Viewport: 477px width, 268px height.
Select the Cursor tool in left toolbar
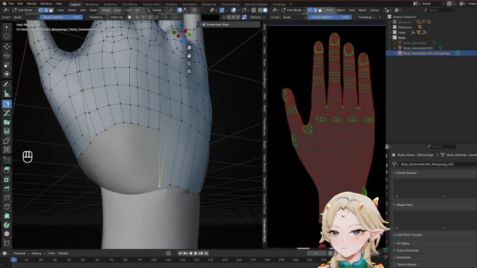[7, 36]
